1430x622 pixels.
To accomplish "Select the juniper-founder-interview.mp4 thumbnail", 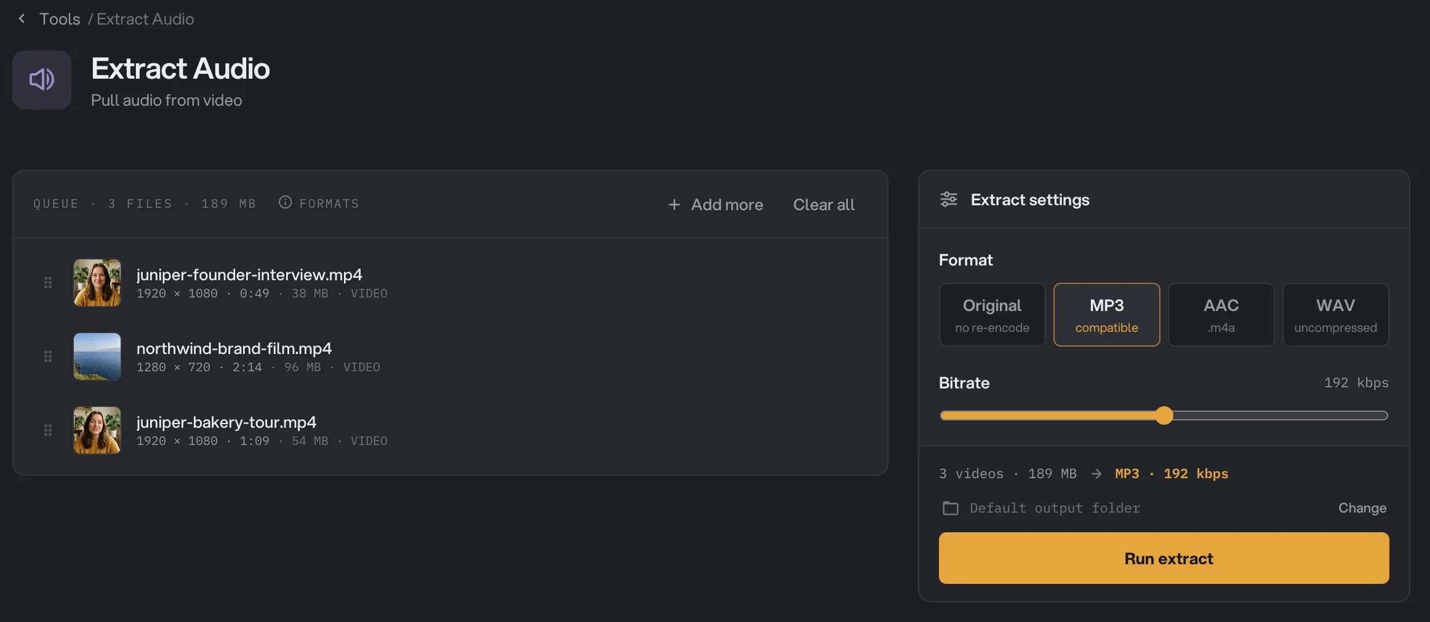I will (x=97, y=283).
